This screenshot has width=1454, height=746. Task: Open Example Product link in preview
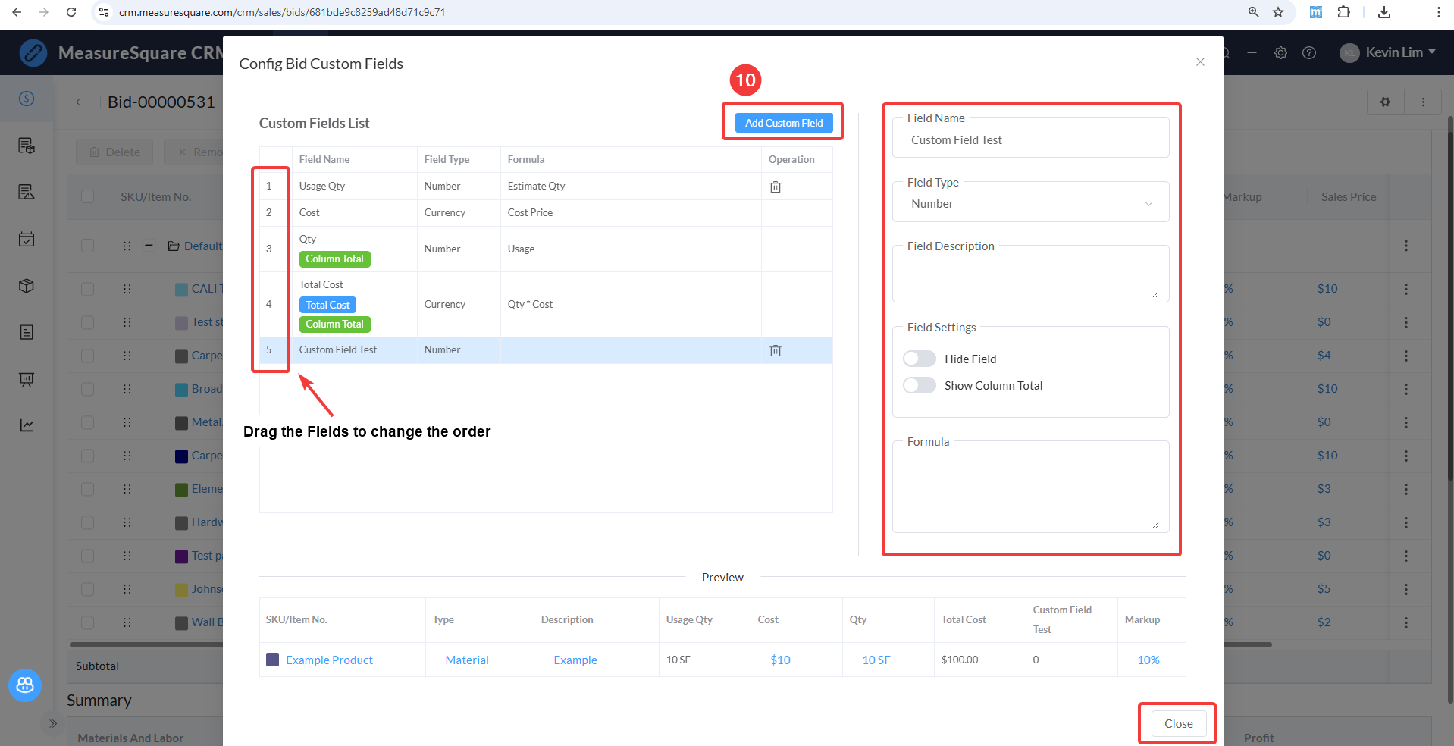(x=329, y=660)
